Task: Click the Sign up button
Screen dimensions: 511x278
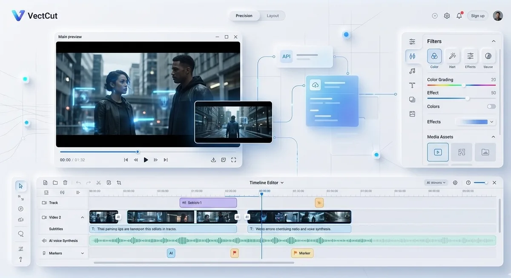Action: click(x=477, y=16)
